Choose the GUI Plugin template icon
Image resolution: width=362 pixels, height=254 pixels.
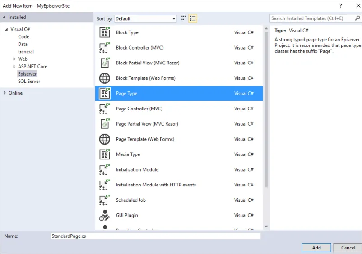pyautogui.click(x=104, y=216)
